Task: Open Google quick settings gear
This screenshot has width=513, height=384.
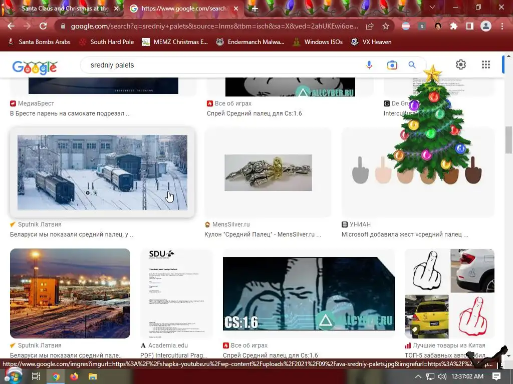Action: (x=461, y=64)
